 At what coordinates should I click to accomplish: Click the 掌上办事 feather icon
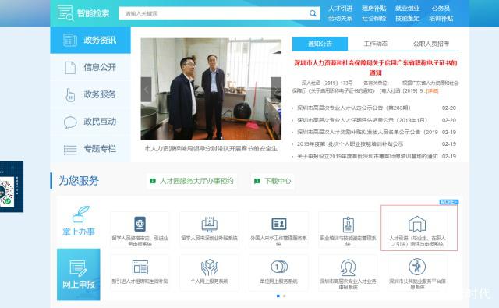pos(81,214)
